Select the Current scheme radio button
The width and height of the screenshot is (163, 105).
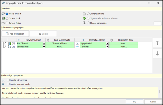tap(88, 14)
